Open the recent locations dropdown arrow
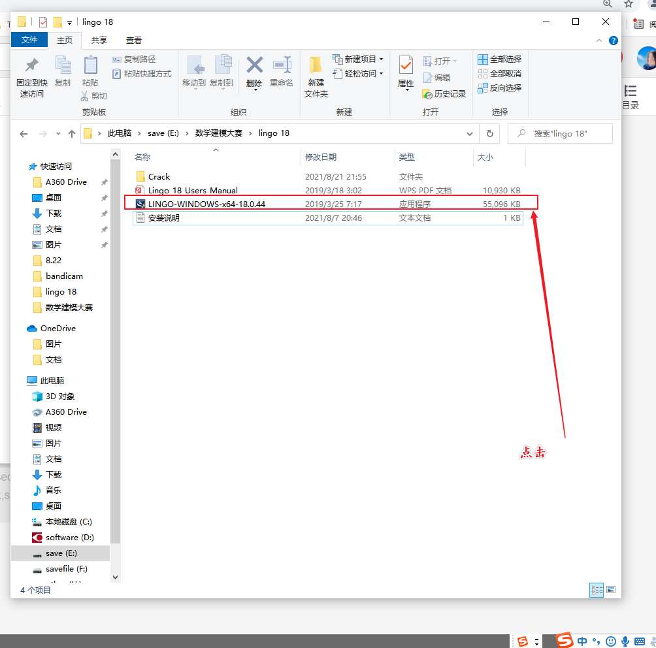This screenshot has height=648, width=656. pos(58,134)
